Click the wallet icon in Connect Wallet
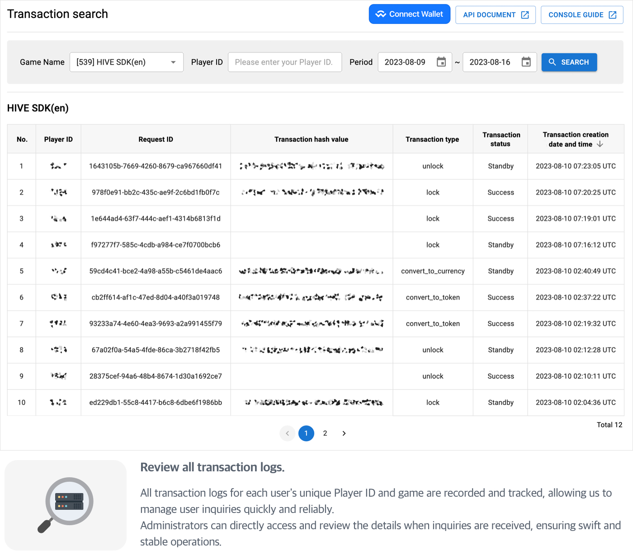The image size is (633, 555). click(x=381, y=14)
